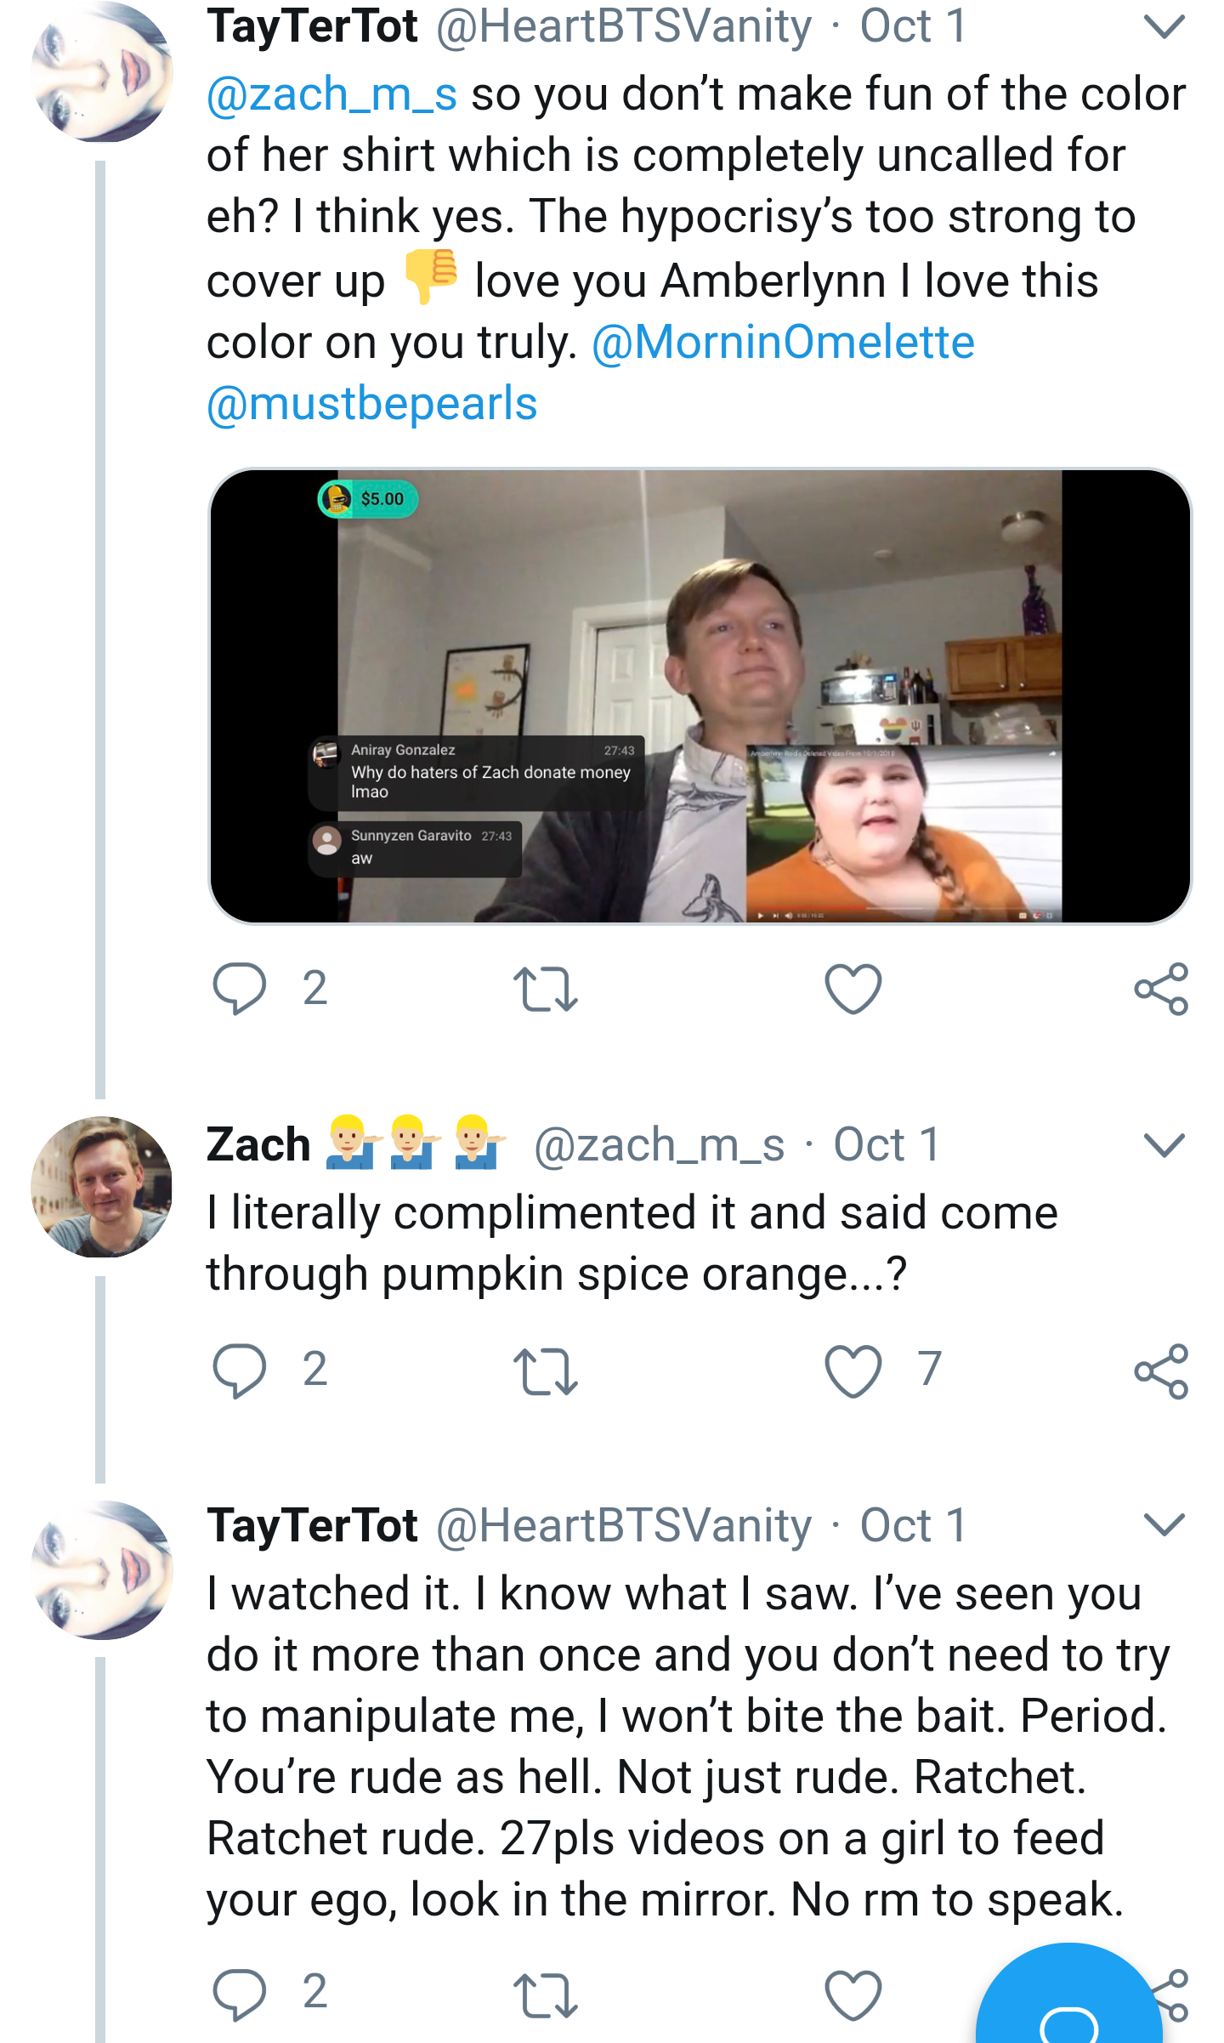Retweet the last TayTerTot tweet
This screenshot has width=1224, height=2043.
pos(546,1995)
